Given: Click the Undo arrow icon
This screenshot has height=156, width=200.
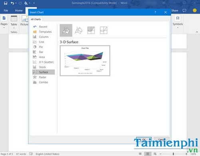Looking at the screenshot, I should point(12,3).
